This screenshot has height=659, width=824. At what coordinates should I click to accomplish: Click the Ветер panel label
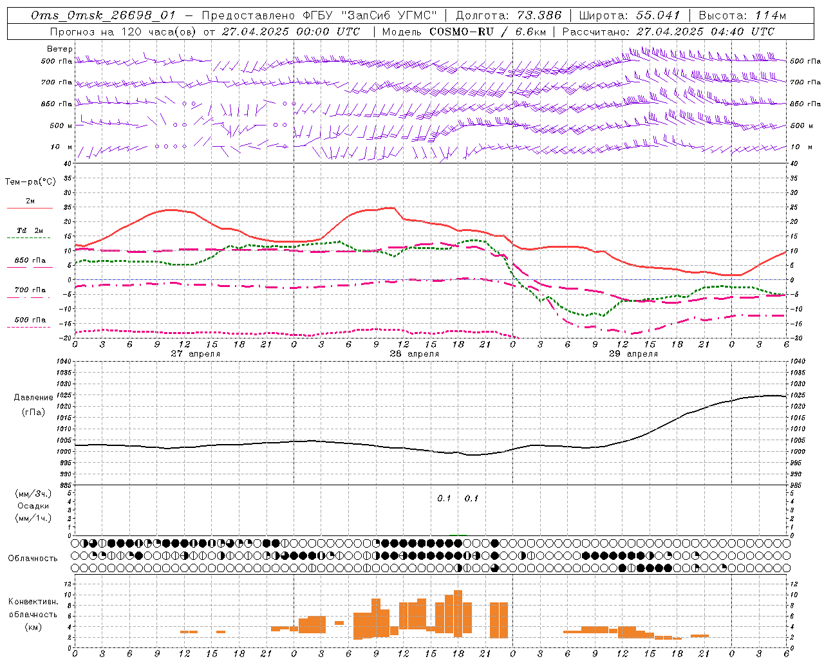(x=60, y=49)
